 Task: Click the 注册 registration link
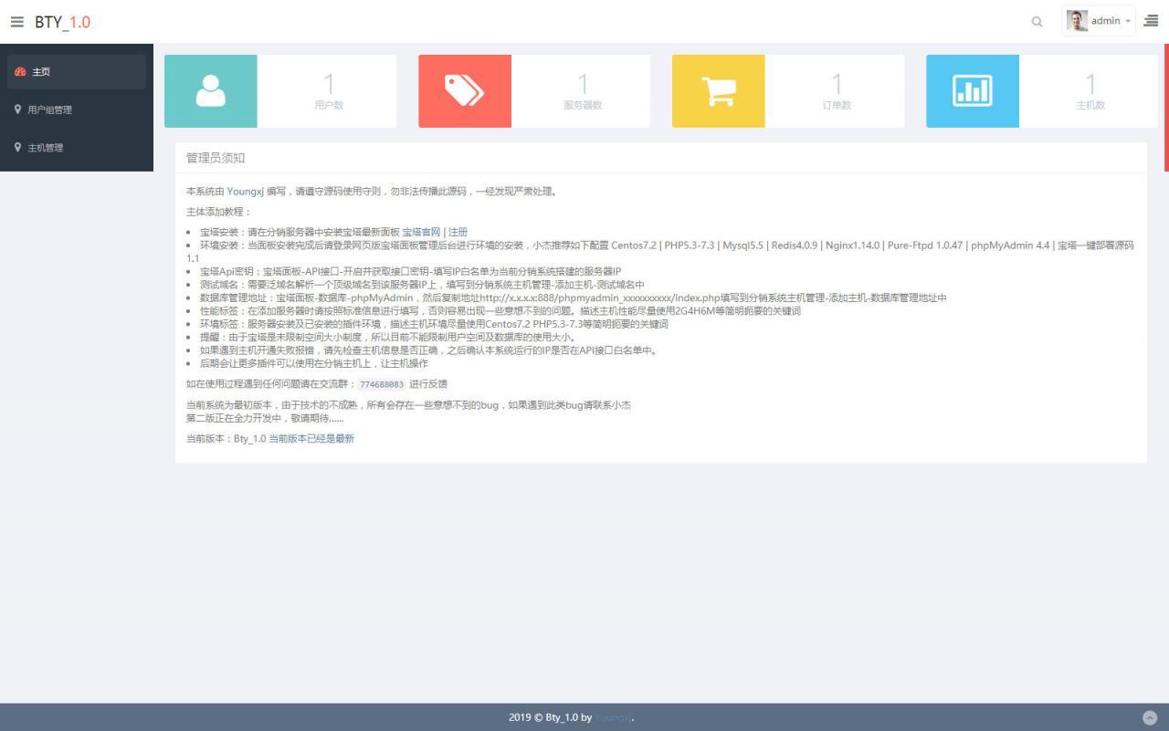click(457, 232)
